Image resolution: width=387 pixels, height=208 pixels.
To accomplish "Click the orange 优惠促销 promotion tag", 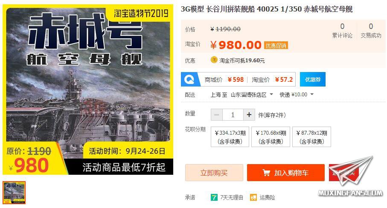I will pos(276,45).
